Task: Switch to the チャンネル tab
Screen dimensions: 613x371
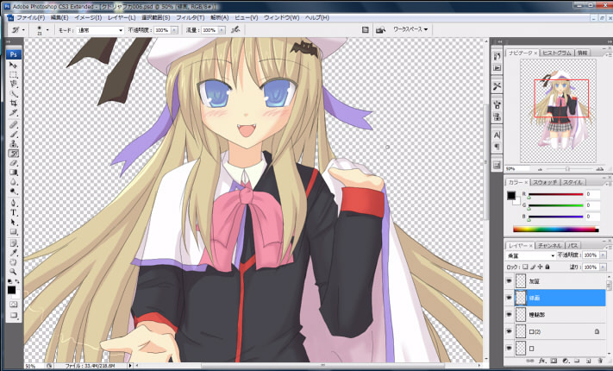Action: click(550, 245)
